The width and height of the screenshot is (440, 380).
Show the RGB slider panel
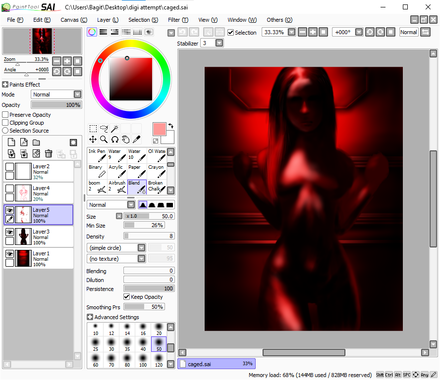[103, 32]
